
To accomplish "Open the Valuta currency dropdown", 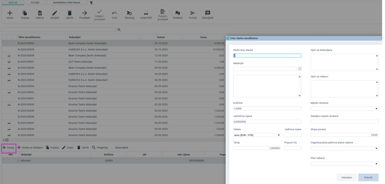I will (x=257, y=135).
